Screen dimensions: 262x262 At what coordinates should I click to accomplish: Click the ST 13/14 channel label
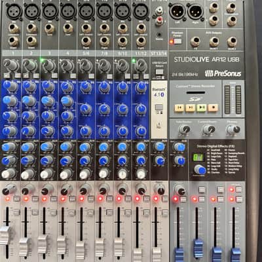[159, 54]
